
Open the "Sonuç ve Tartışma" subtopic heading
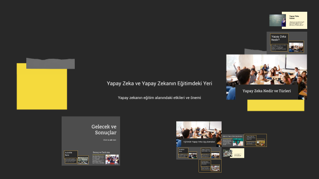tap(101, 152)
